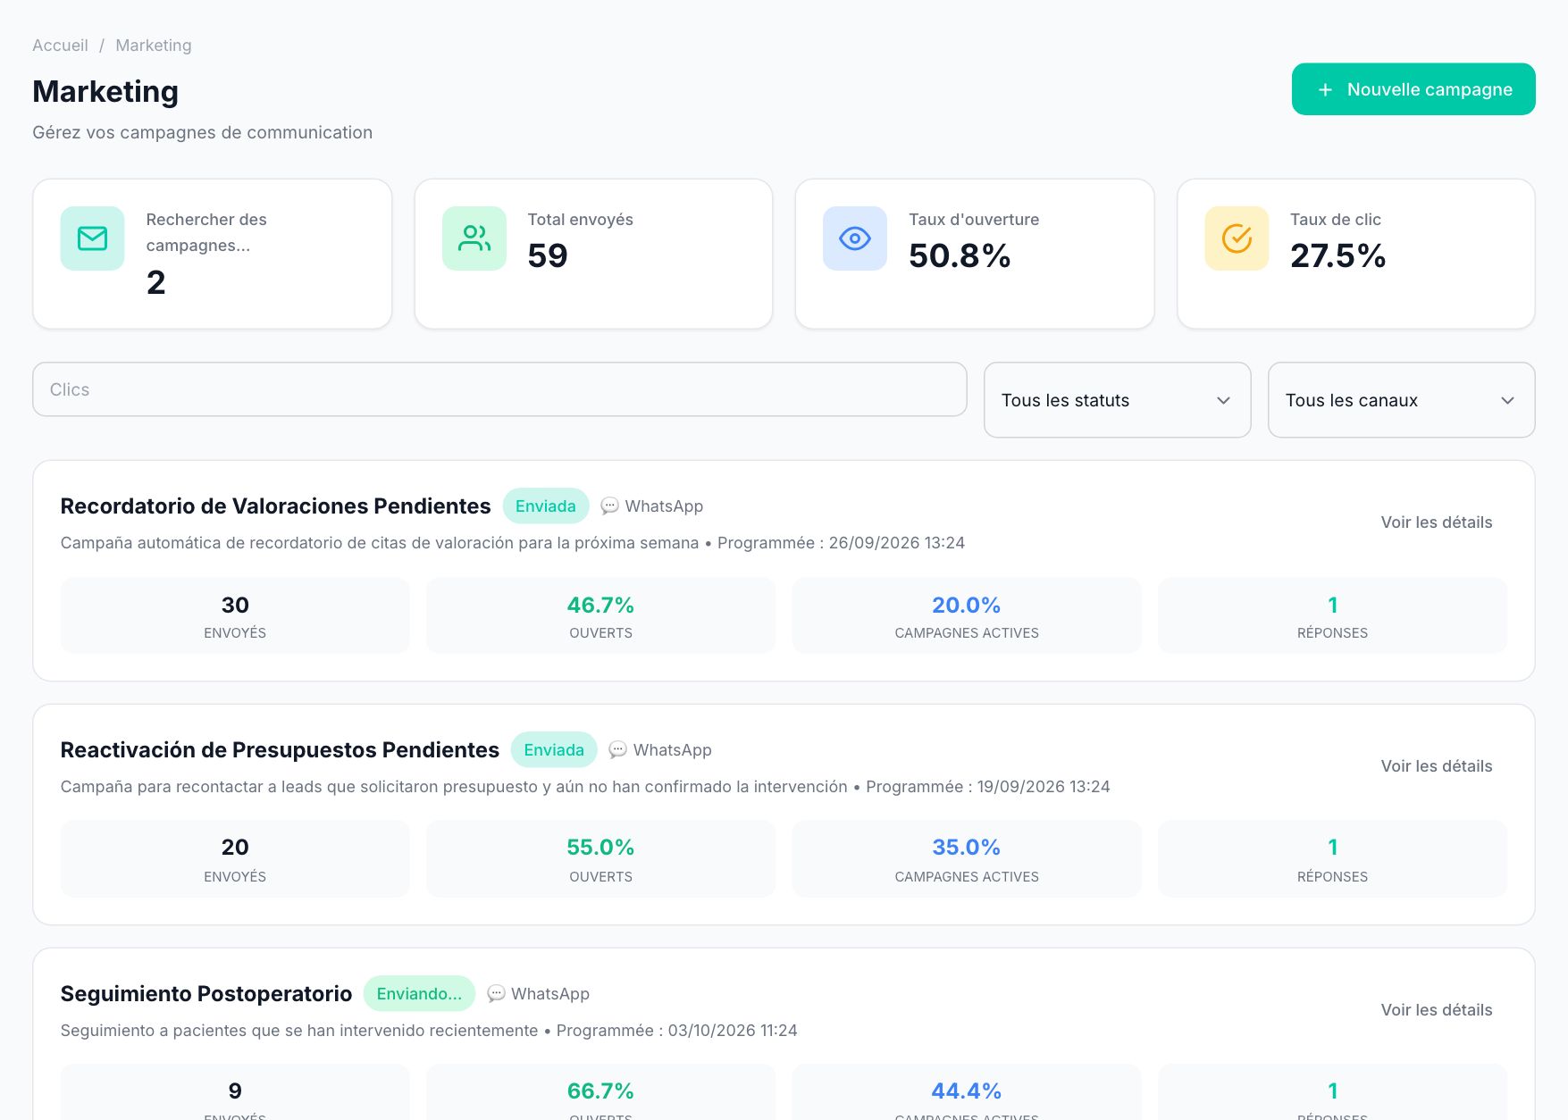Click the Programmée 03/10/2026 11:24 description line
The height and width of the screenshot is (1120, 1568).
pos(429,1031)
